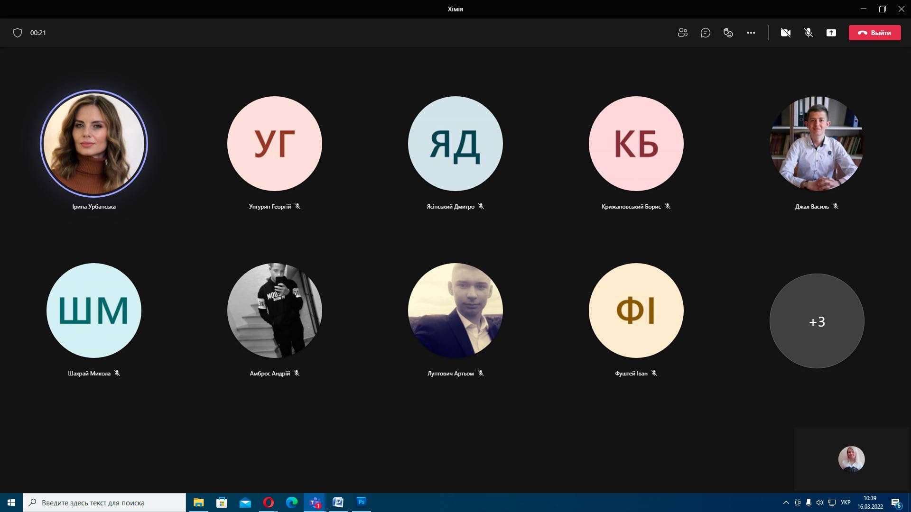Viewport: 911px width, 512px height.
Task: Open the meeting chat icon
Action: 705,33
